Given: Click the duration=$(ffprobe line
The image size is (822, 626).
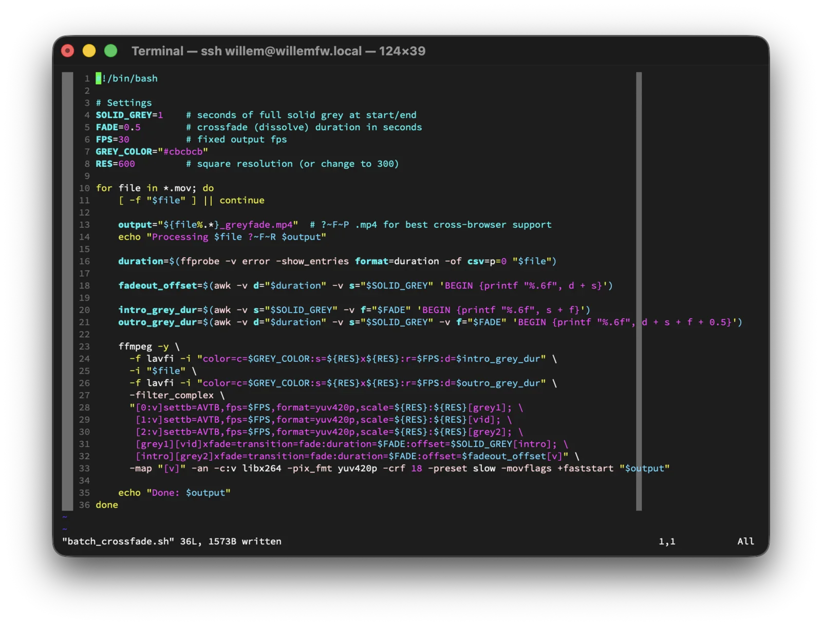Looking at the screenshot, I should 338,261.
